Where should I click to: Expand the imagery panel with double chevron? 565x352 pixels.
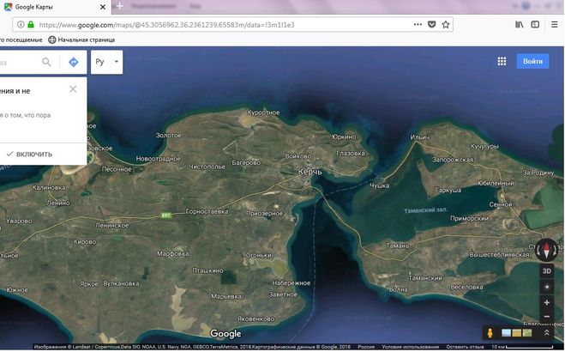tap(547, 332)
